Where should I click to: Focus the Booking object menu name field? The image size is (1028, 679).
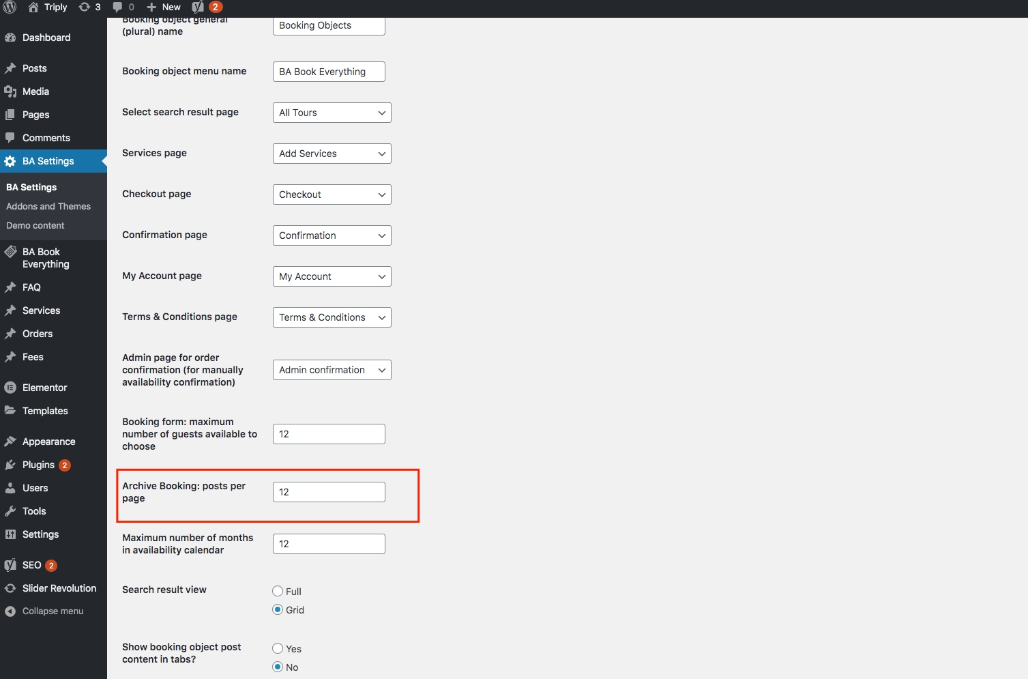[x=329, y=72]
